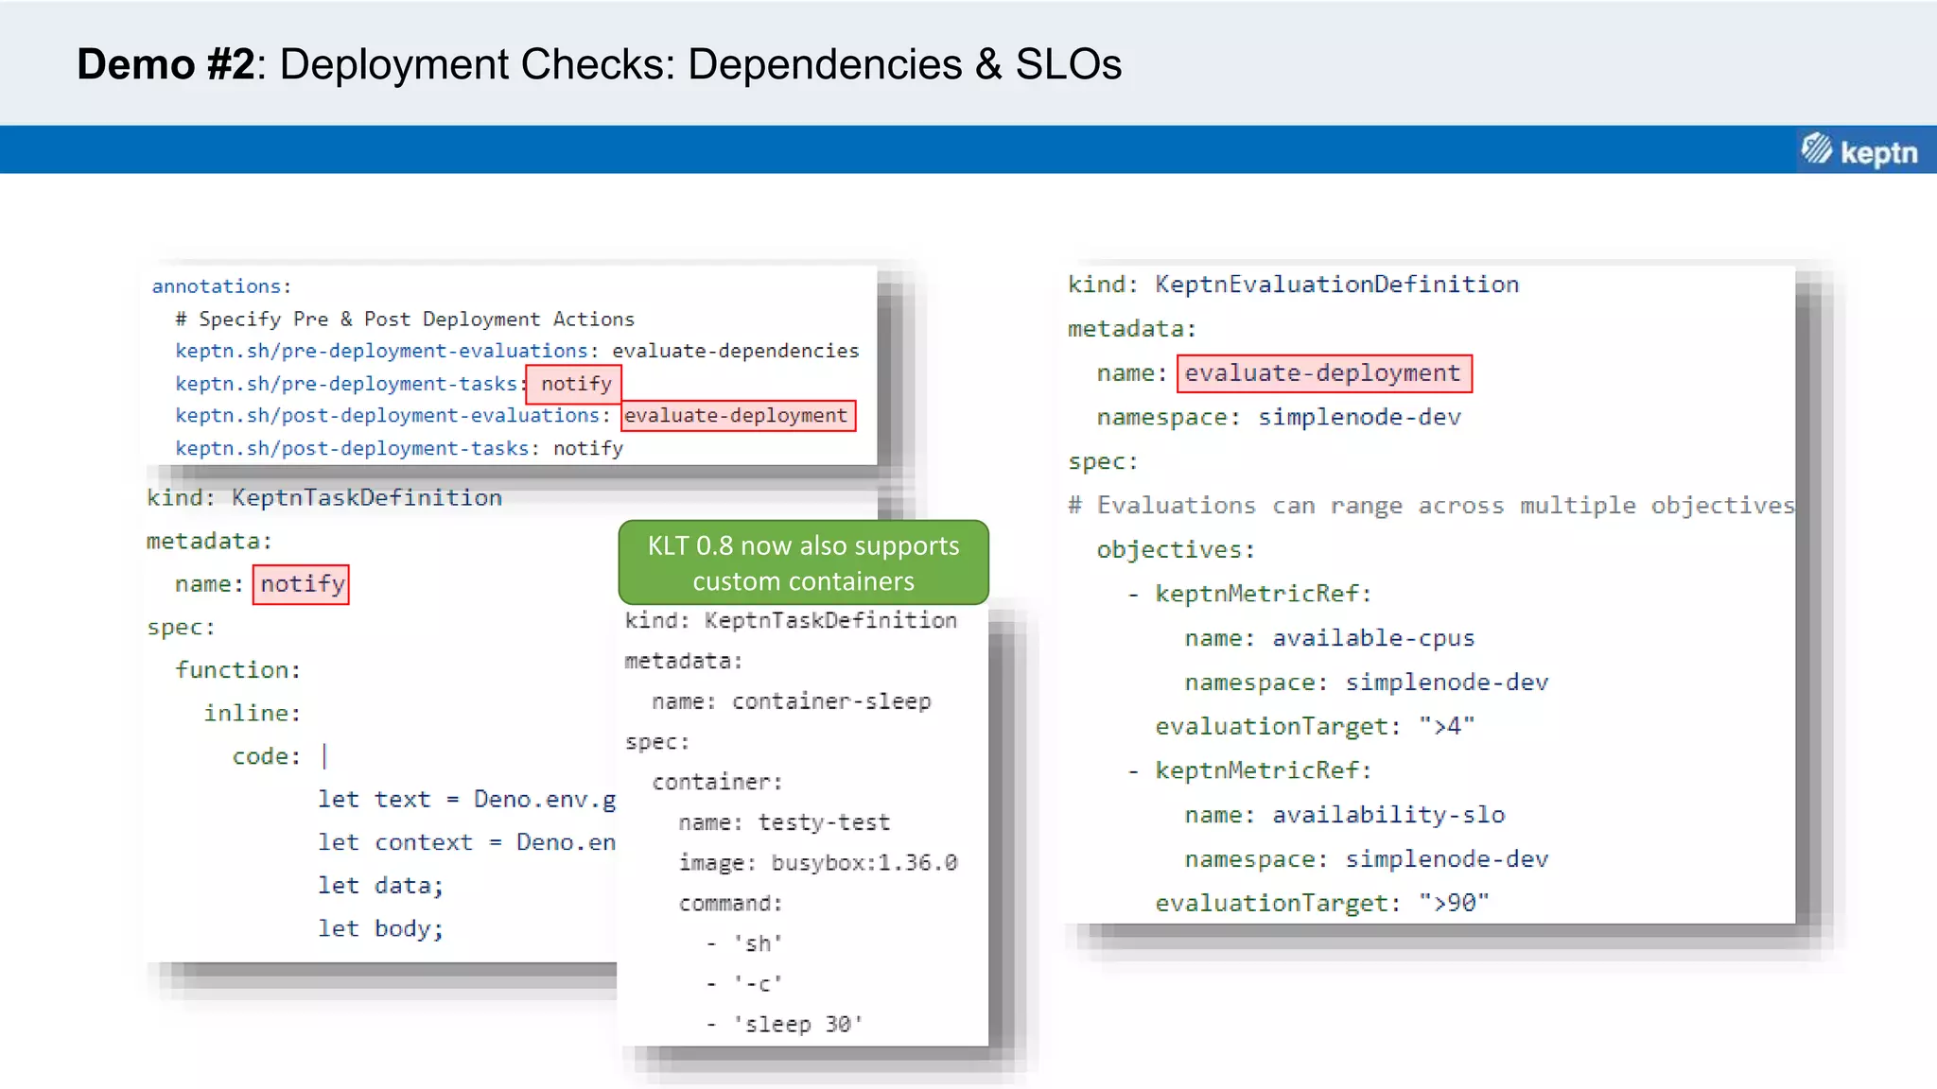Click the second '- keptnMetricRef:' entry
This screenshot has height=1089, width=1937.
tap(1249, 770)
